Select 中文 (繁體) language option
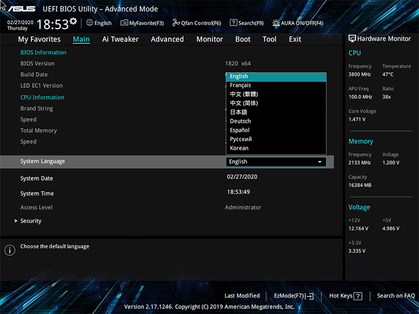 coord(276,94)
